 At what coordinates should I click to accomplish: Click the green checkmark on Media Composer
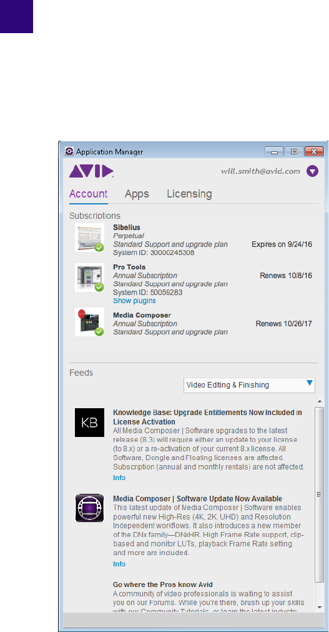pos(99,332)
